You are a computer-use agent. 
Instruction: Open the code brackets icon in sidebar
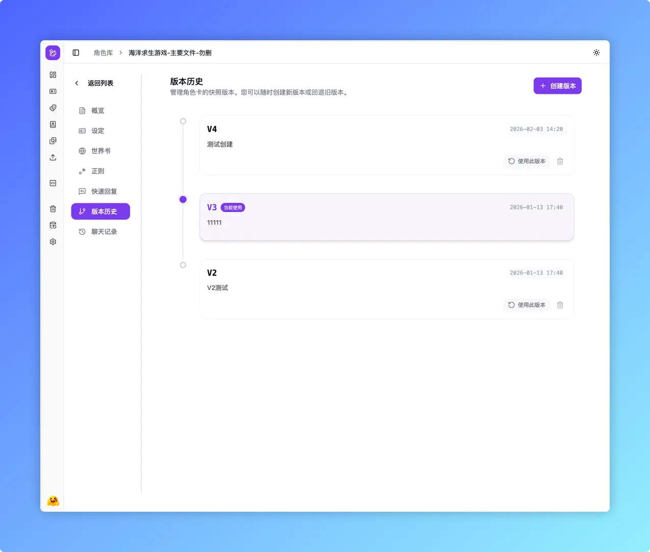[53, 183]
